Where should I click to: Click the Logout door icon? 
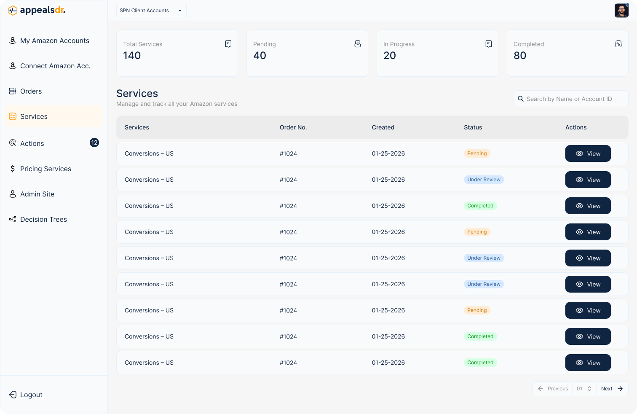(12, 395)
